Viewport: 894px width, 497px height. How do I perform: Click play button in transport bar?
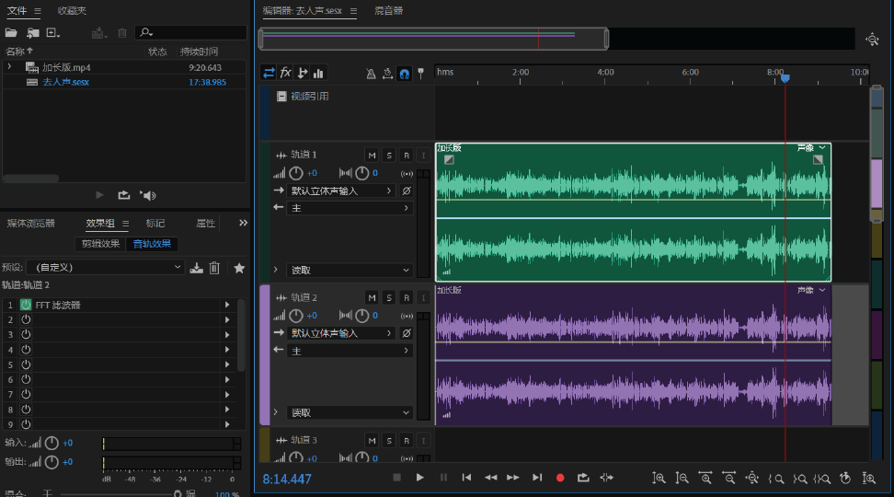(419, 478)
